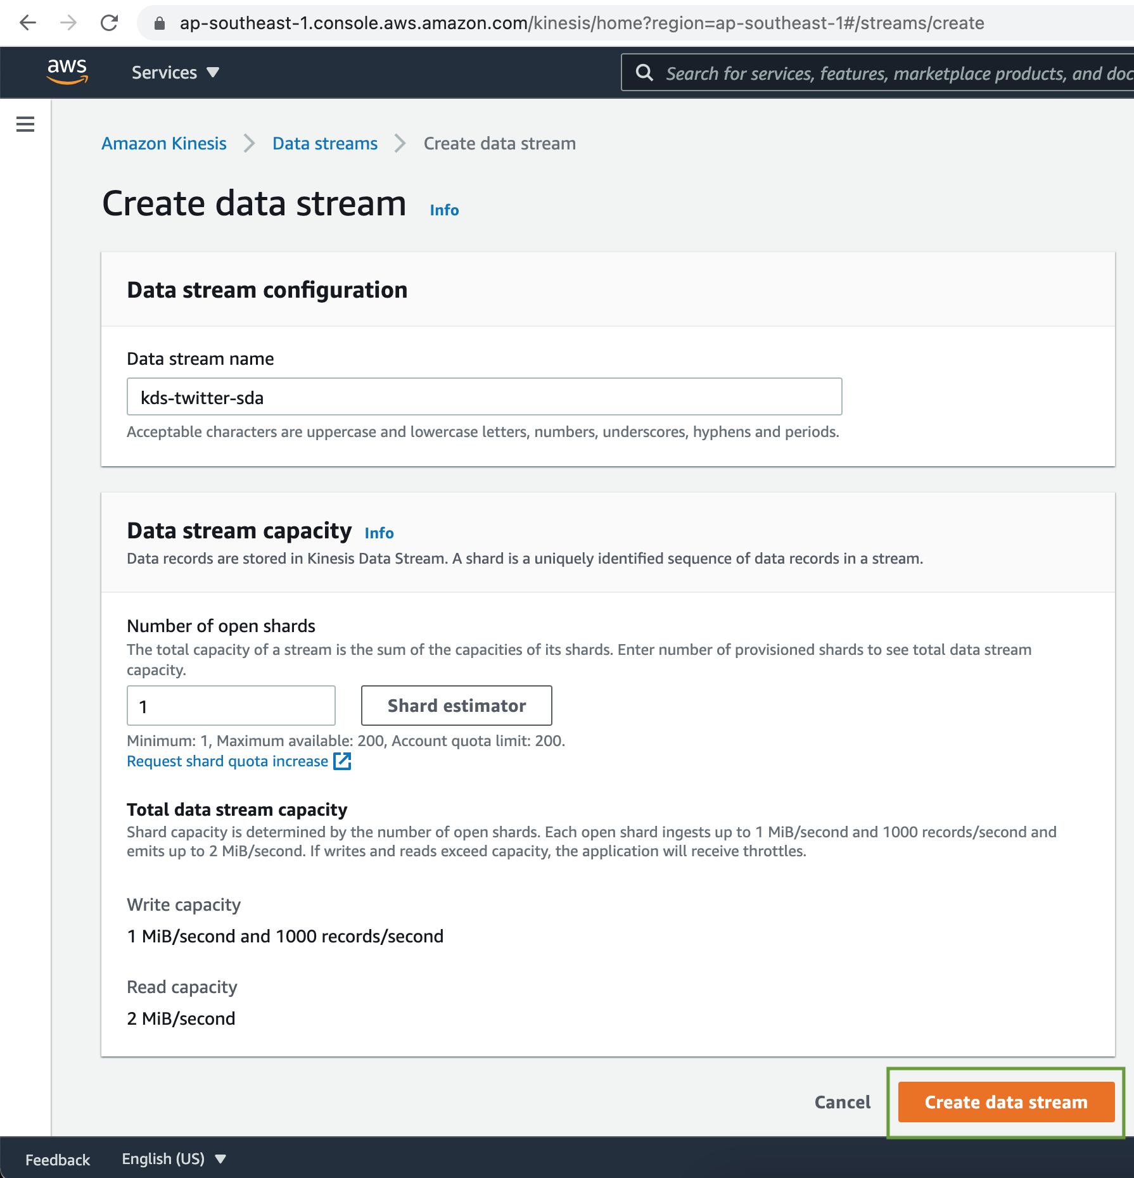Focus the Number of open shards field
Screen dimensions: 1134x1178
coord(231,706)
